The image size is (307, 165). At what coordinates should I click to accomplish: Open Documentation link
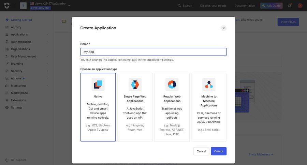[x=245, y=6]
